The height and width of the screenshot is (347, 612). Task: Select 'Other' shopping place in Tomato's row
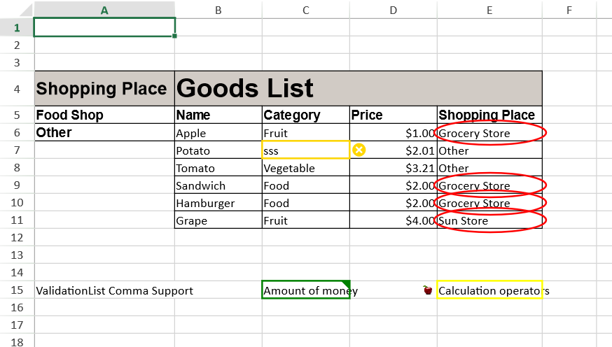click(x=489, y=168)
